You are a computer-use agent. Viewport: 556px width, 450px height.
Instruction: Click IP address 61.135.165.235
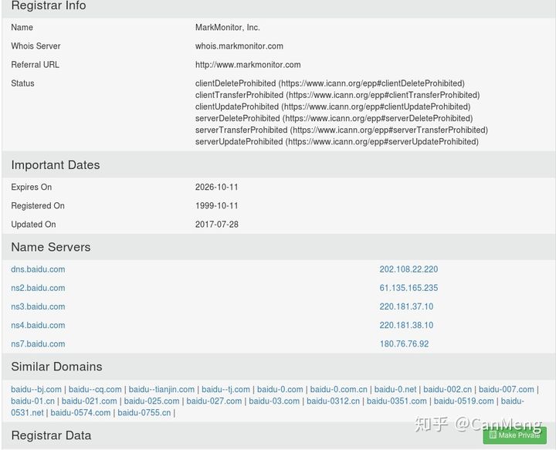click(x=409, y=288)
